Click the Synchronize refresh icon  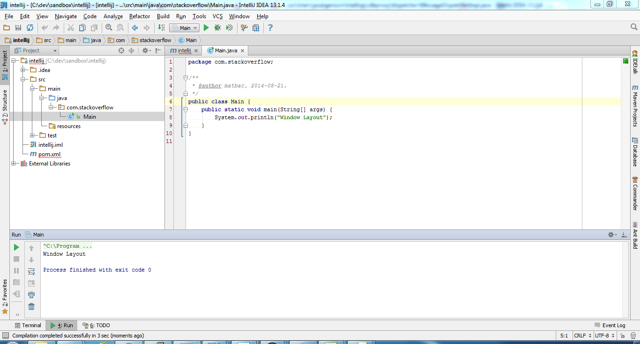point(30,28)
